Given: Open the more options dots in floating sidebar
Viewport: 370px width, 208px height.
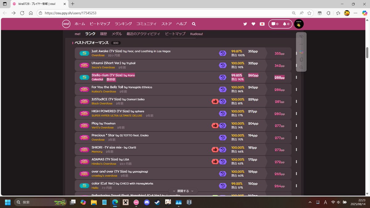Looking at the screenshot, I should tap(301, 44).
